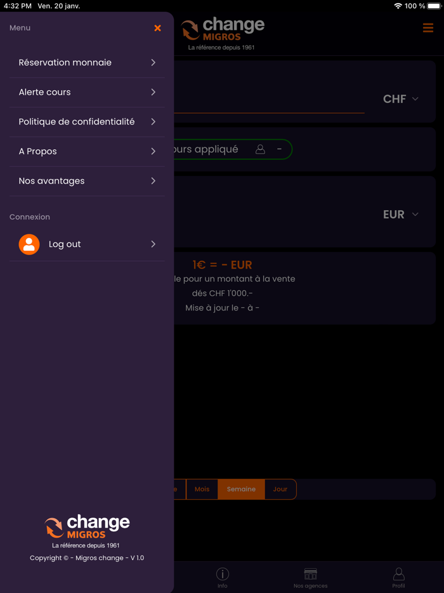Open the CHF currency dropdown
The height and width of the screenshot is (593, 444).
(400, 99)
